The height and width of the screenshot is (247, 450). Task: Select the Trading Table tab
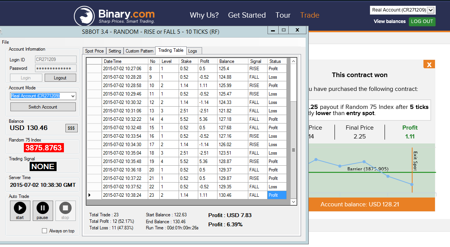tap(171, 50)
